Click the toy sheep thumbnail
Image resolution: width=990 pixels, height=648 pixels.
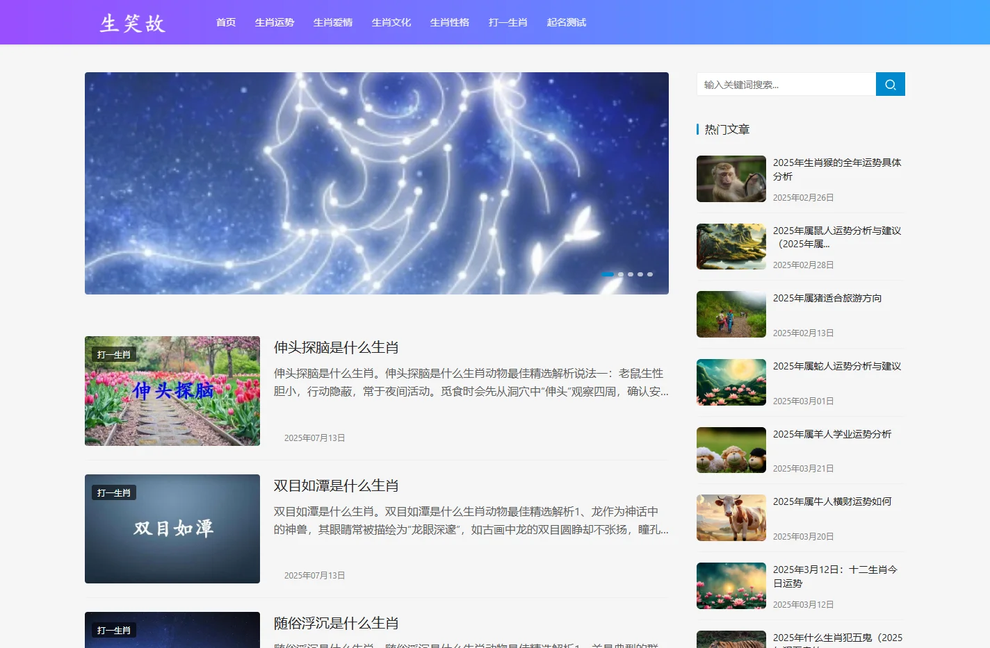(x=731, y=450)
